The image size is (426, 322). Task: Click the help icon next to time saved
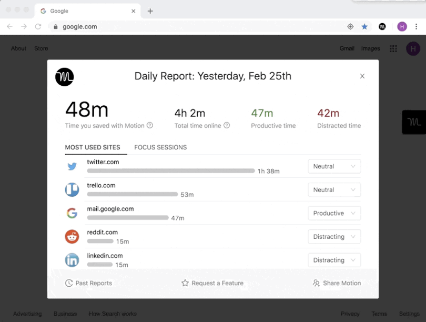coord(150,126)
